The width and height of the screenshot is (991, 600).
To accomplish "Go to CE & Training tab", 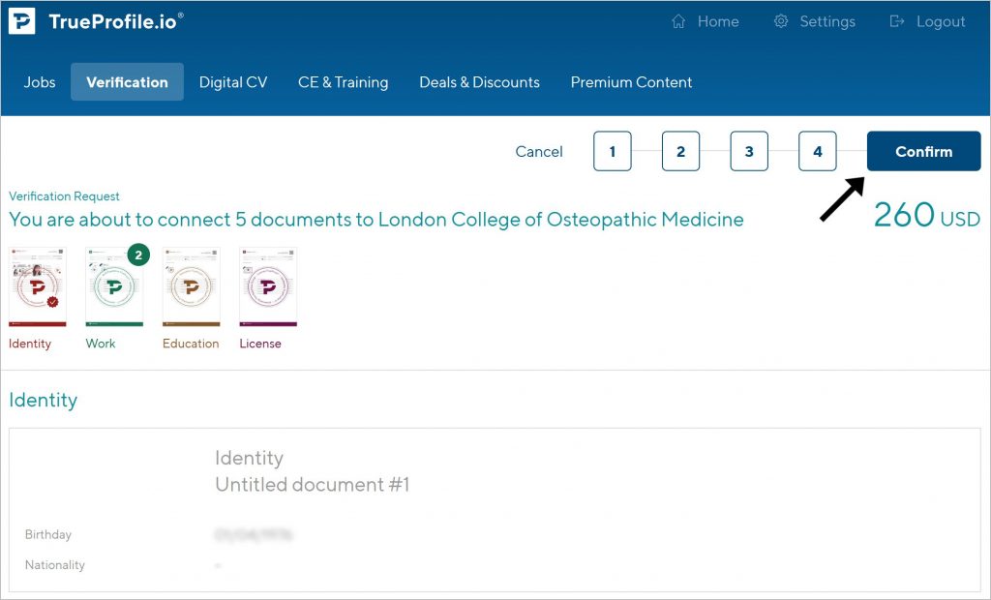I will pos(344,82).
